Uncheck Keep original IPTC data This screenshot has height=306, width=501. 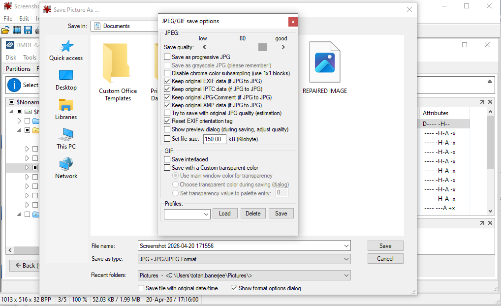point(167,89)
